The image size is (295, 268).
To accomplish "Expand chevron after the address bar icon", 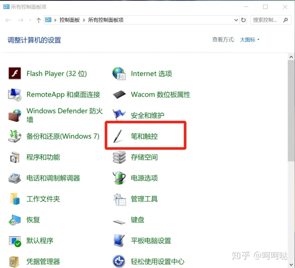I will tap(55, 20).
